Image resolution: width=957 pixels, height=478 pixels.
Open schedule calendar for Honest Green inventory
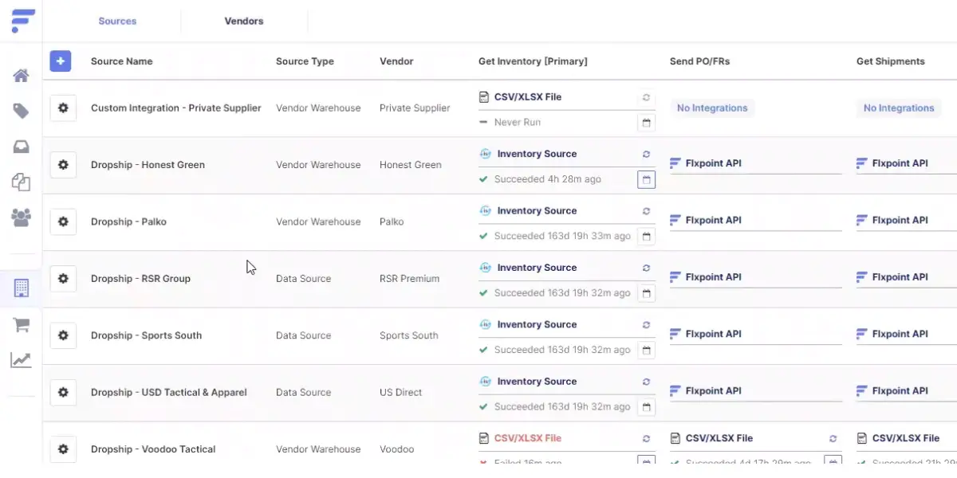(x=646, y=180)
